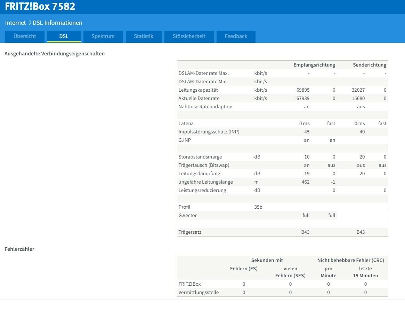Click the FRITZ!Box error counter row
Viewport: 405px width, 317px height.
283,284
